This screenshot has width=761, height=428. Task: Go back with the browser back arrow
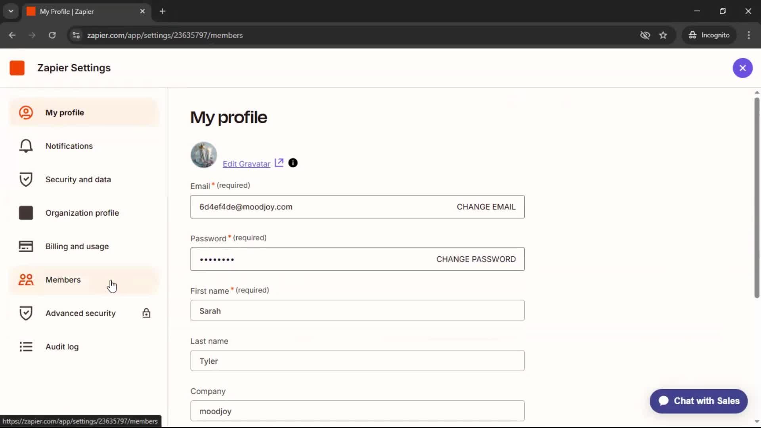(12, 35)
